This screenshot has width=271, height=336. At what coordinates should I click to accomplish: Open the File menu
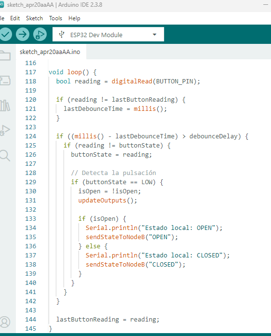[2, 18]
